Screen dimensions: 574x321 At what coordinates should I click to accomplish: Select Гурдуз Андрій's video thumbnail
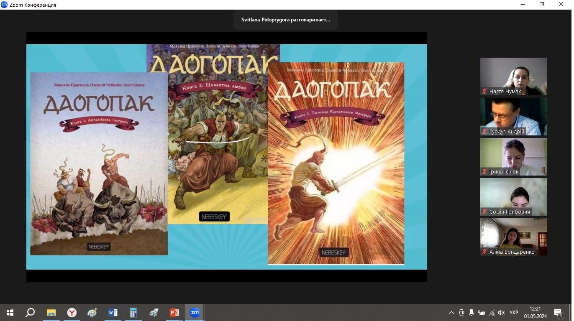coord(513,117)
